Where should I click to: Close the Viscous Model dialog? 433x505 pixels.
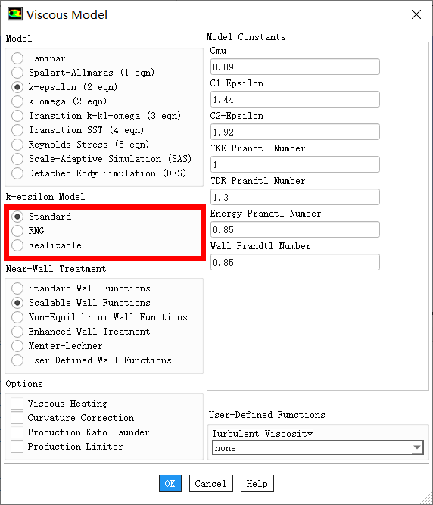tap(416, 14)
